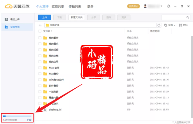Open the 会员中心 gold button
Viewport: 193px width, 124px height.
133,6
